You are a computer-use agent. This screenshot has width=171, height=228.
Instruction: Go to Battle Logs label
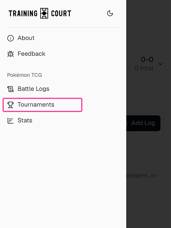point(33,89)
